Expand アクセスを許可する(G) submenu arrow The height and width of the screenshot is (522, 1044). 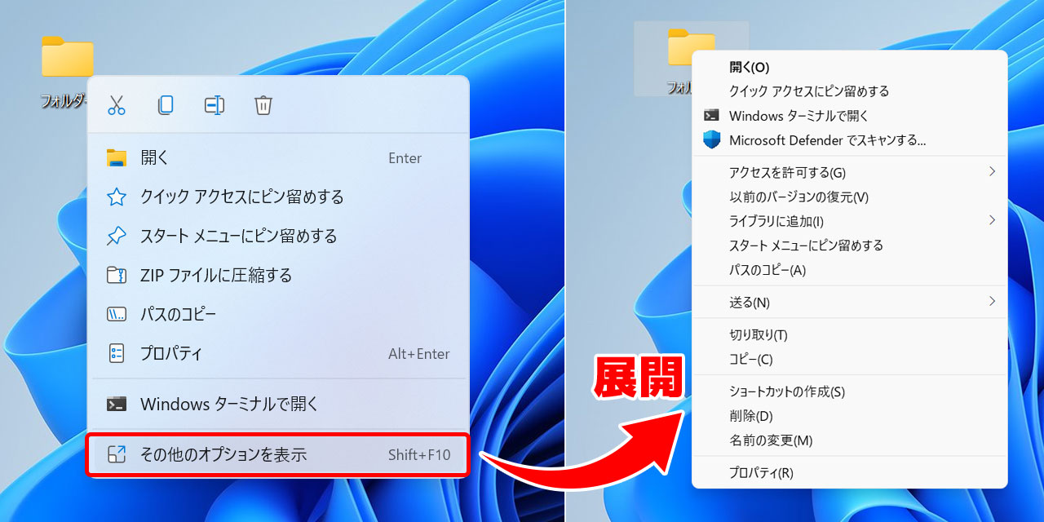tap(992, 171)
